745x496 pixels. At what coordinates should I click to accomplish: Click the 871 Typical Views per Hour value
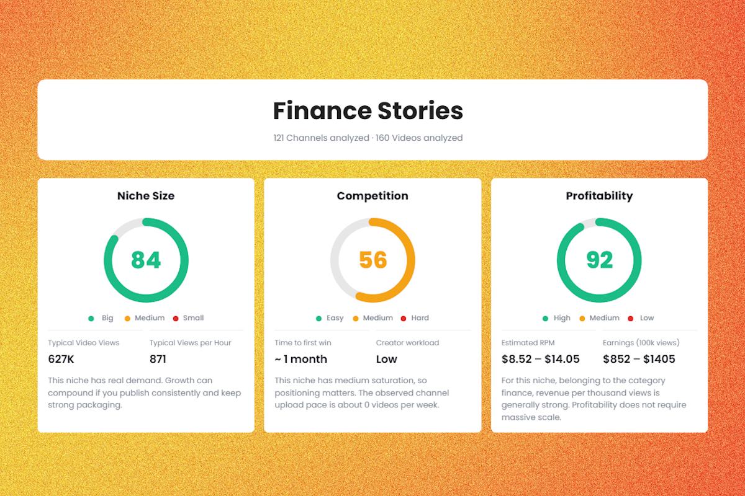(x=158, y=359)
